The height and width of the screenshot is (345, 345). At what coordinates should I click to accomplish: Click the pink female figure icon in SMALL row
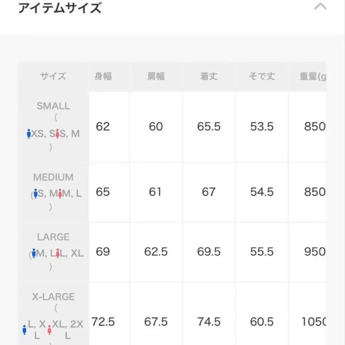coord(57,133)
